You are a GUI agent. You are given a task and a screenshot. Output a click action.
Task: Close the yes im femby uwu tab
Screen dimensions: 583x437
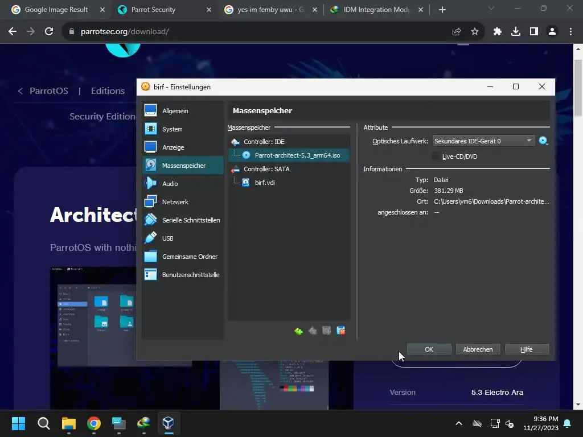pyautogui.click(x=314, y=10)
